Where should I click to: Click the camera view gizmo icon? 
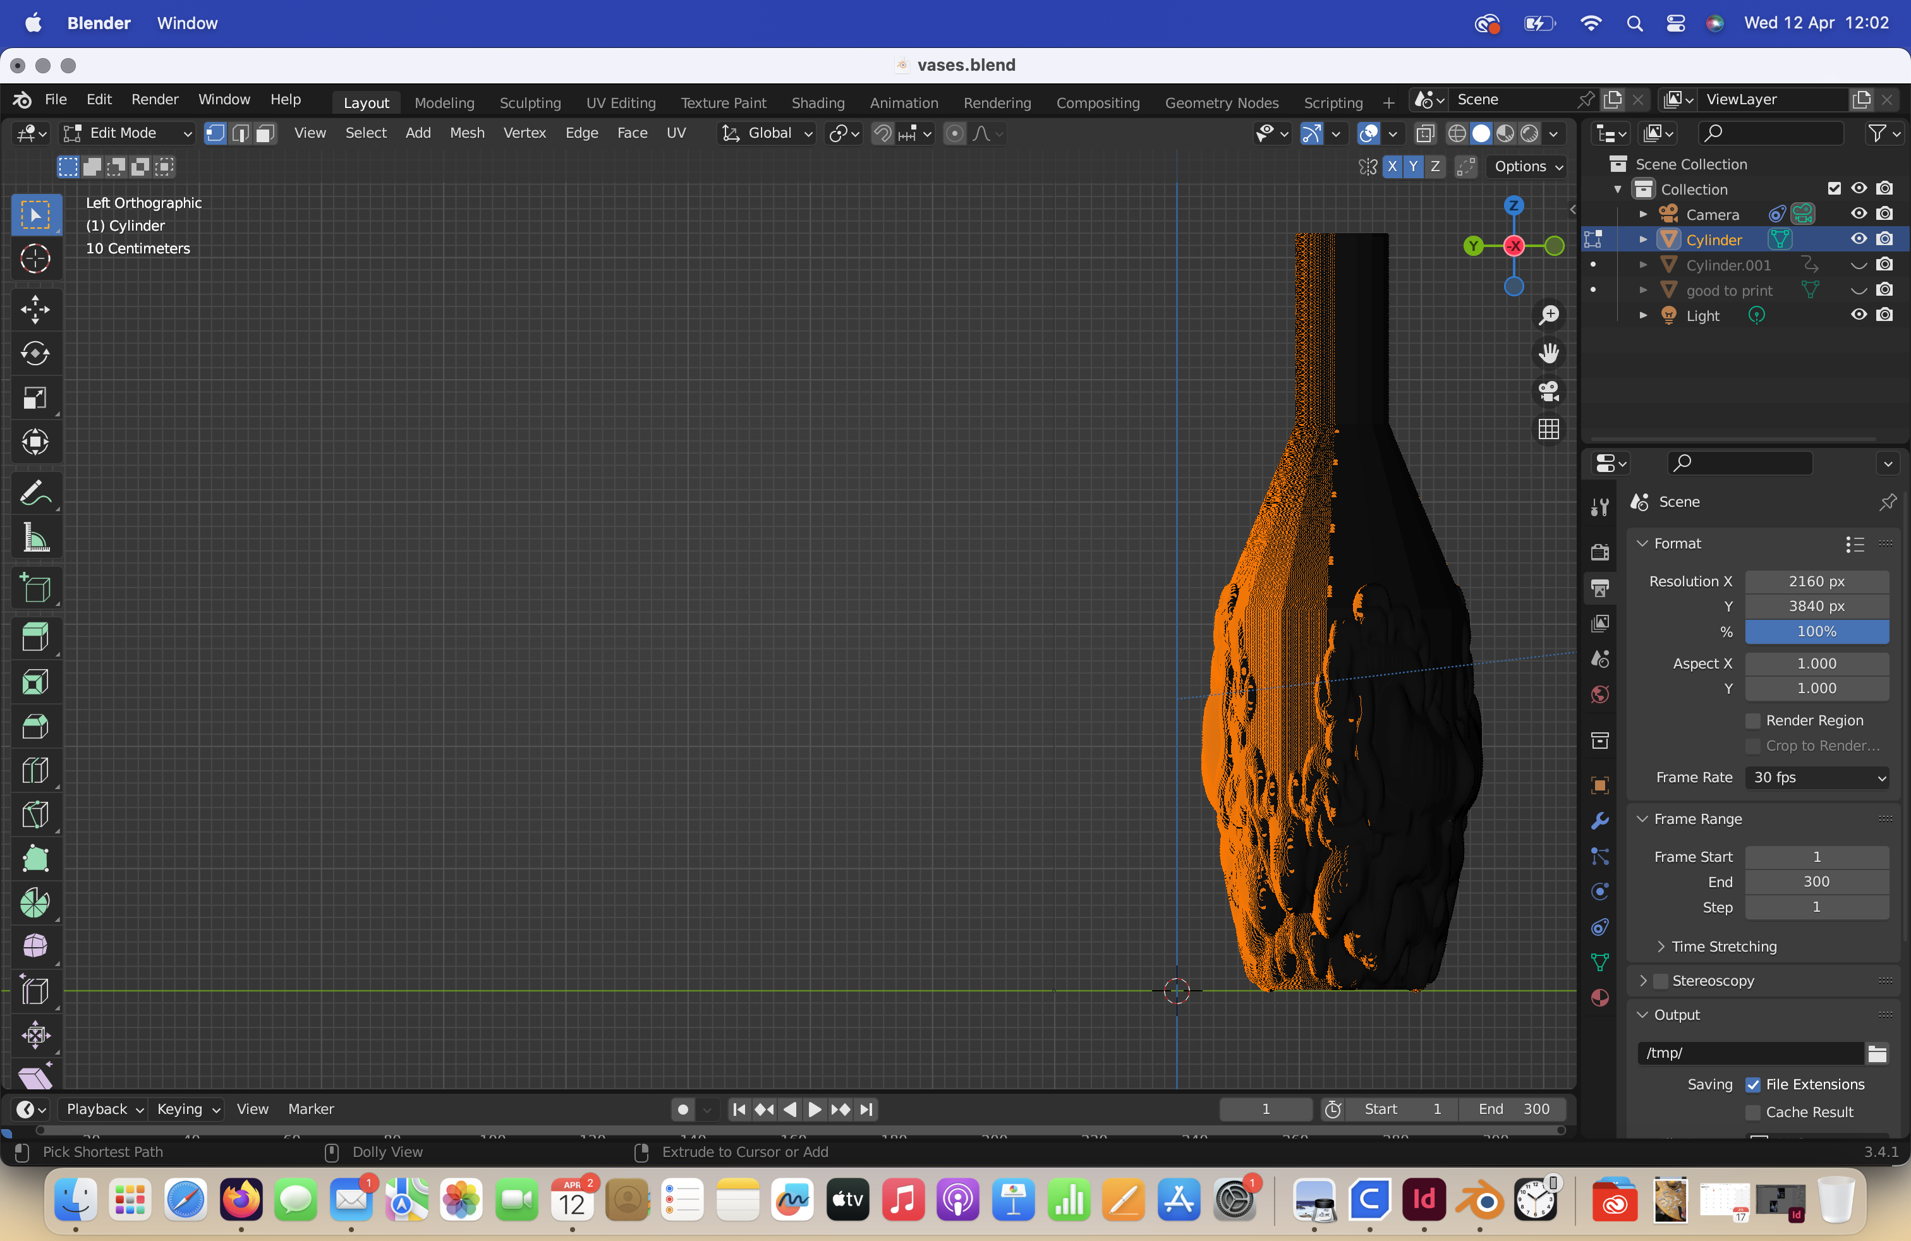tap(1548, 392)
